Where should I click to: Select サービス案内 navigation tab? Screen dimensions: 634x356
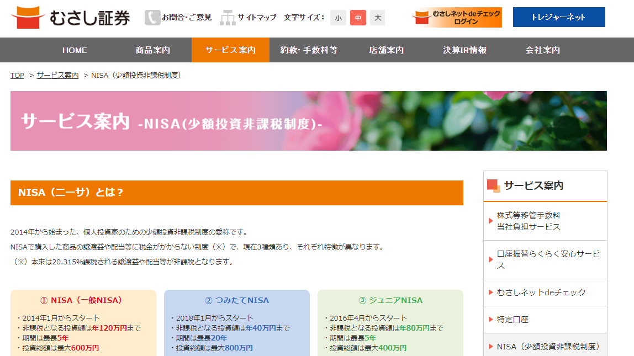click(230, 50)
